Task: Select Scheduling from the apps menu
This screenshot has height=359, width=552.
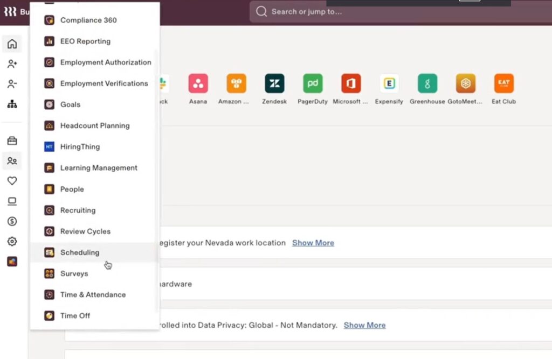Action: pyautogui.click(x=80, y=252)
